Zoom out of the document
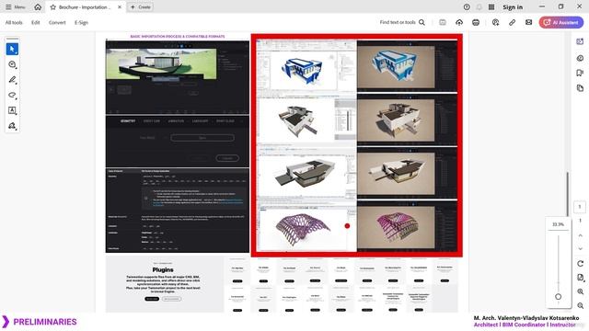 581,306
